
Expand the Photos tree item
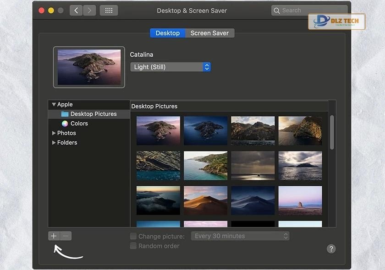(54, 133)
